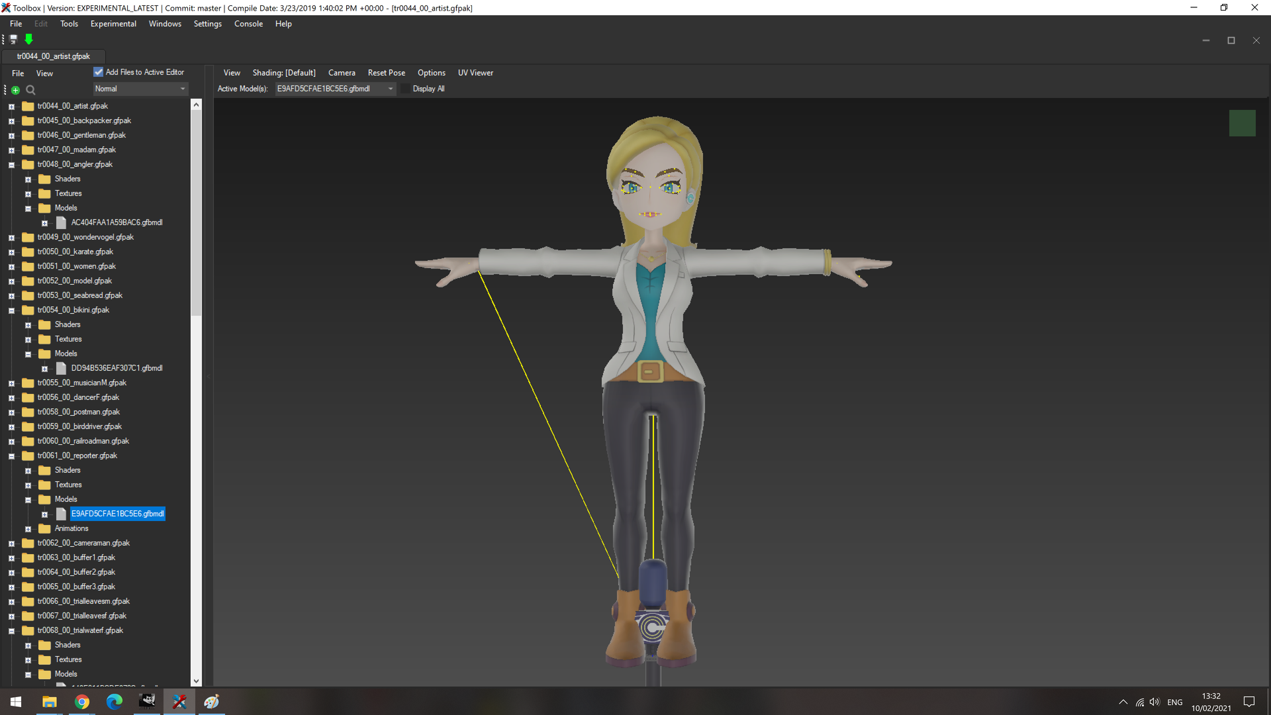
Task: Expand the tr0062_00_cameraman.gfpak node
Action: [x=11, y=544]
